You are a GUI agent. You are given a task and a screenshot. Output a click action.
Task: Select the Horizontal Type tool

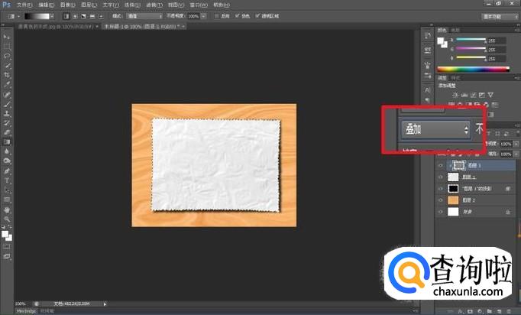coord(7,180)
